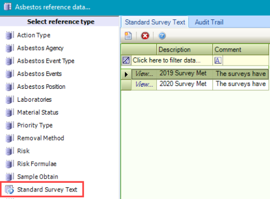Image resolution: width=270 pixels, height=199 pixels.
Task: Click the new record toolbar icon
Action: point(128,35)
